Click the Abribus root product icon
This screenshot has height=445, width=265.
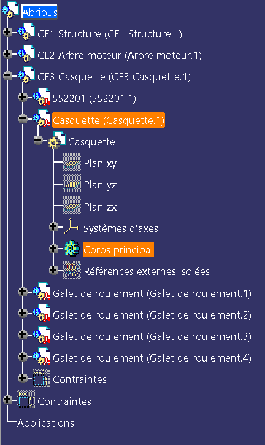[10, 11]
